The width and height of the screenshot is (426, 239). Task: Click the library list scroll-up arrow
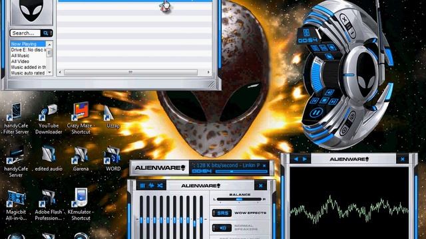pos(49,44)
